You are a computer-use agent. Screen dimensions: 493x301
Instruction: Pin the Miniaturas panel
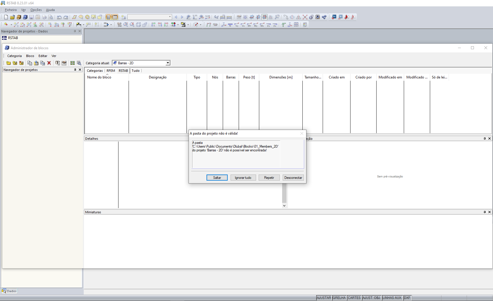tap(485, 212)
